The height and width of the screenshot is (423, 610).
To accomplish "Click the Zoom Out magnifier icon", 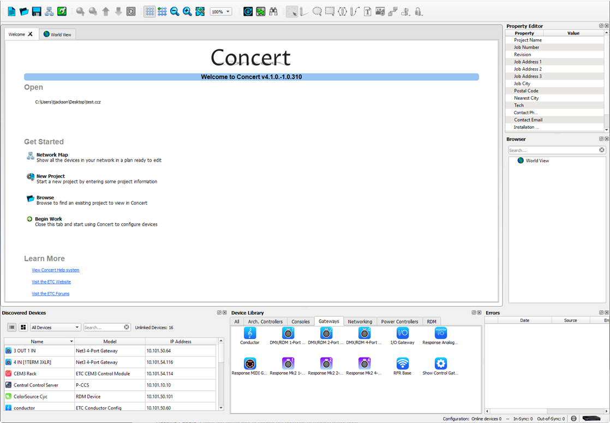I will 175,11.
